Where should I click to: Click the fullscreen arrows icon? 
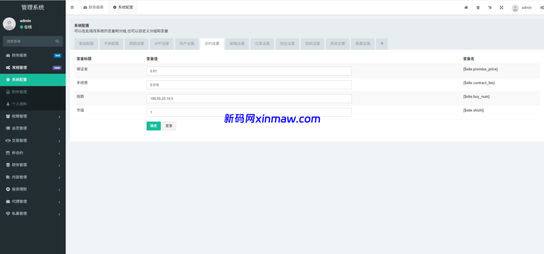coord(501,7)
